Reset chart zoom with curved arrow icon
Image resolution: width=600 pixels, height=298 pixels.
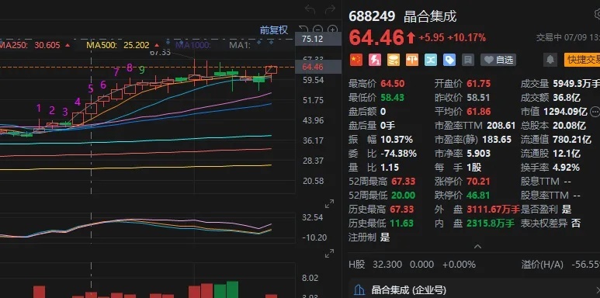303,29
